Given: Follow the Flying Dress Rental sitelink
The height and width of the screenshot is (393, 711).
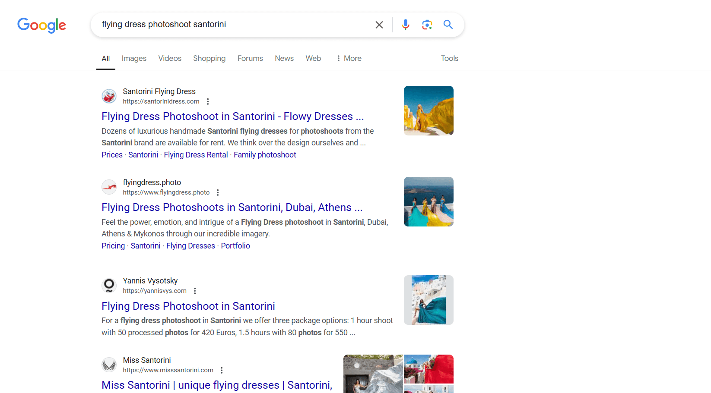Looking at the screenshot, I should 196,155.
